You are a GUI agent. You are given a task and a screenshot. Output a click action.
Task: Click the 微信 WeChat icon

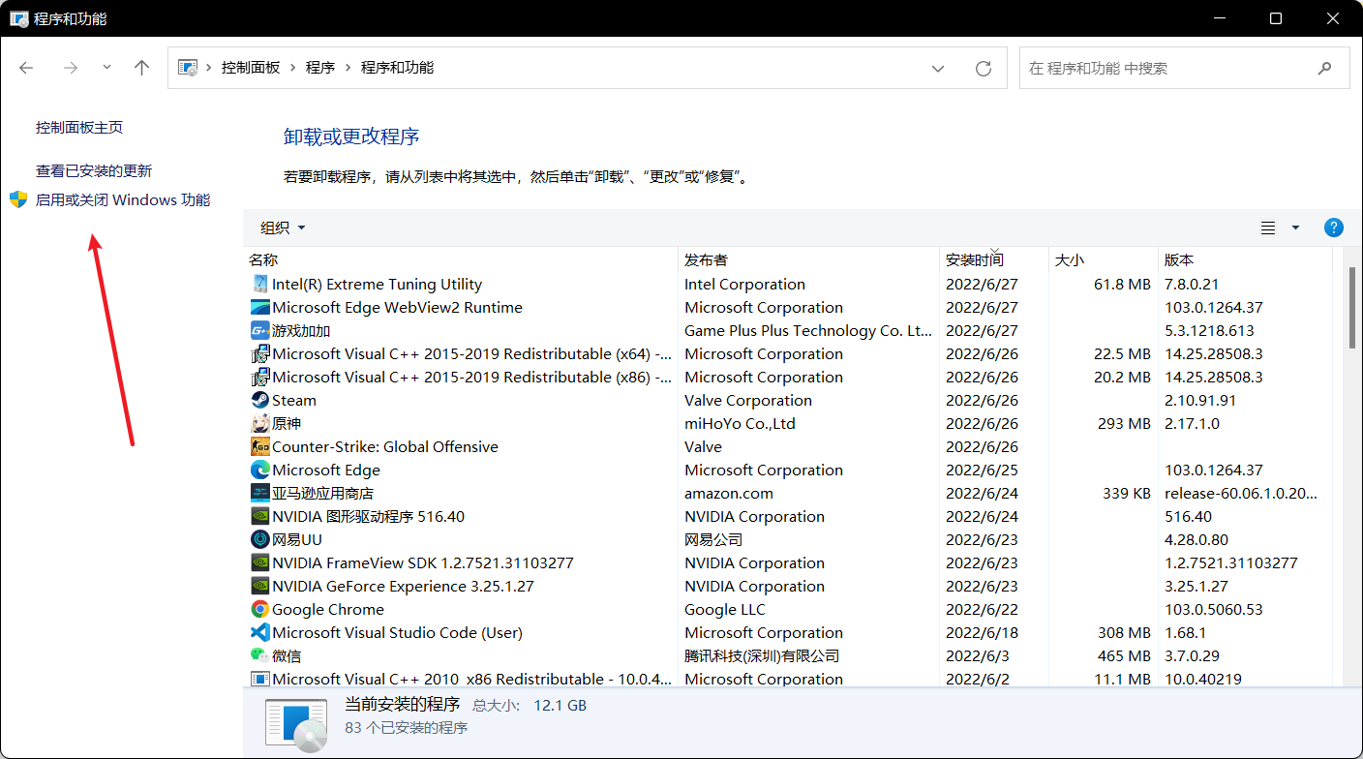point(259,655)
